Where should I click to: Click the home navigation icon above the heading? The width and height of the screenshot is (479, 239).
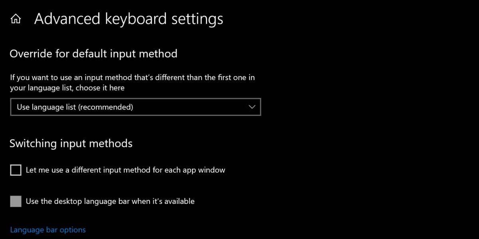15,18
